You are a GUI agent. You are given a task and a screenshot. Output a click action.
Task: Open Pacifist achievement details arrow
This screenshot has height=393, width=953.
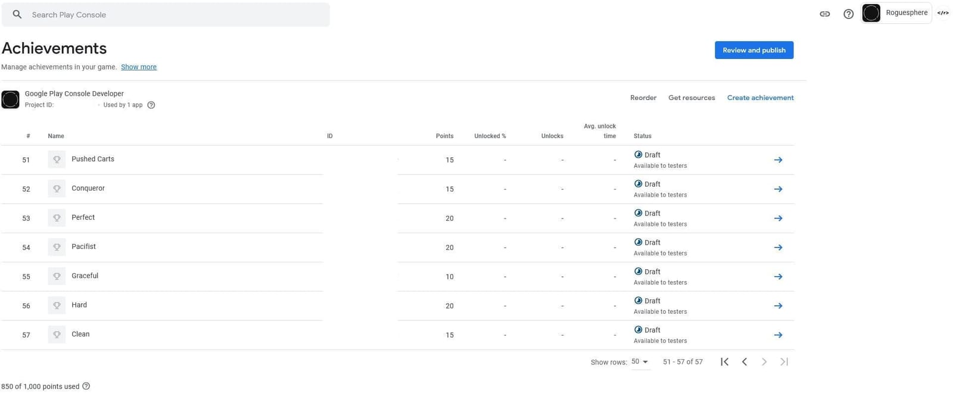(x=778, y=247)
